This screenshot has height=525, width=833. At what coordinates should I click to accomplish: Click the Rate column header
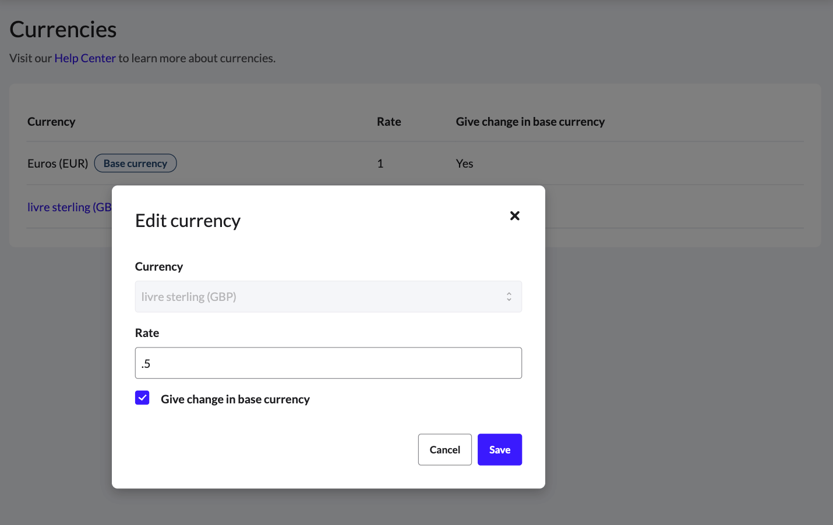[389, 122]
